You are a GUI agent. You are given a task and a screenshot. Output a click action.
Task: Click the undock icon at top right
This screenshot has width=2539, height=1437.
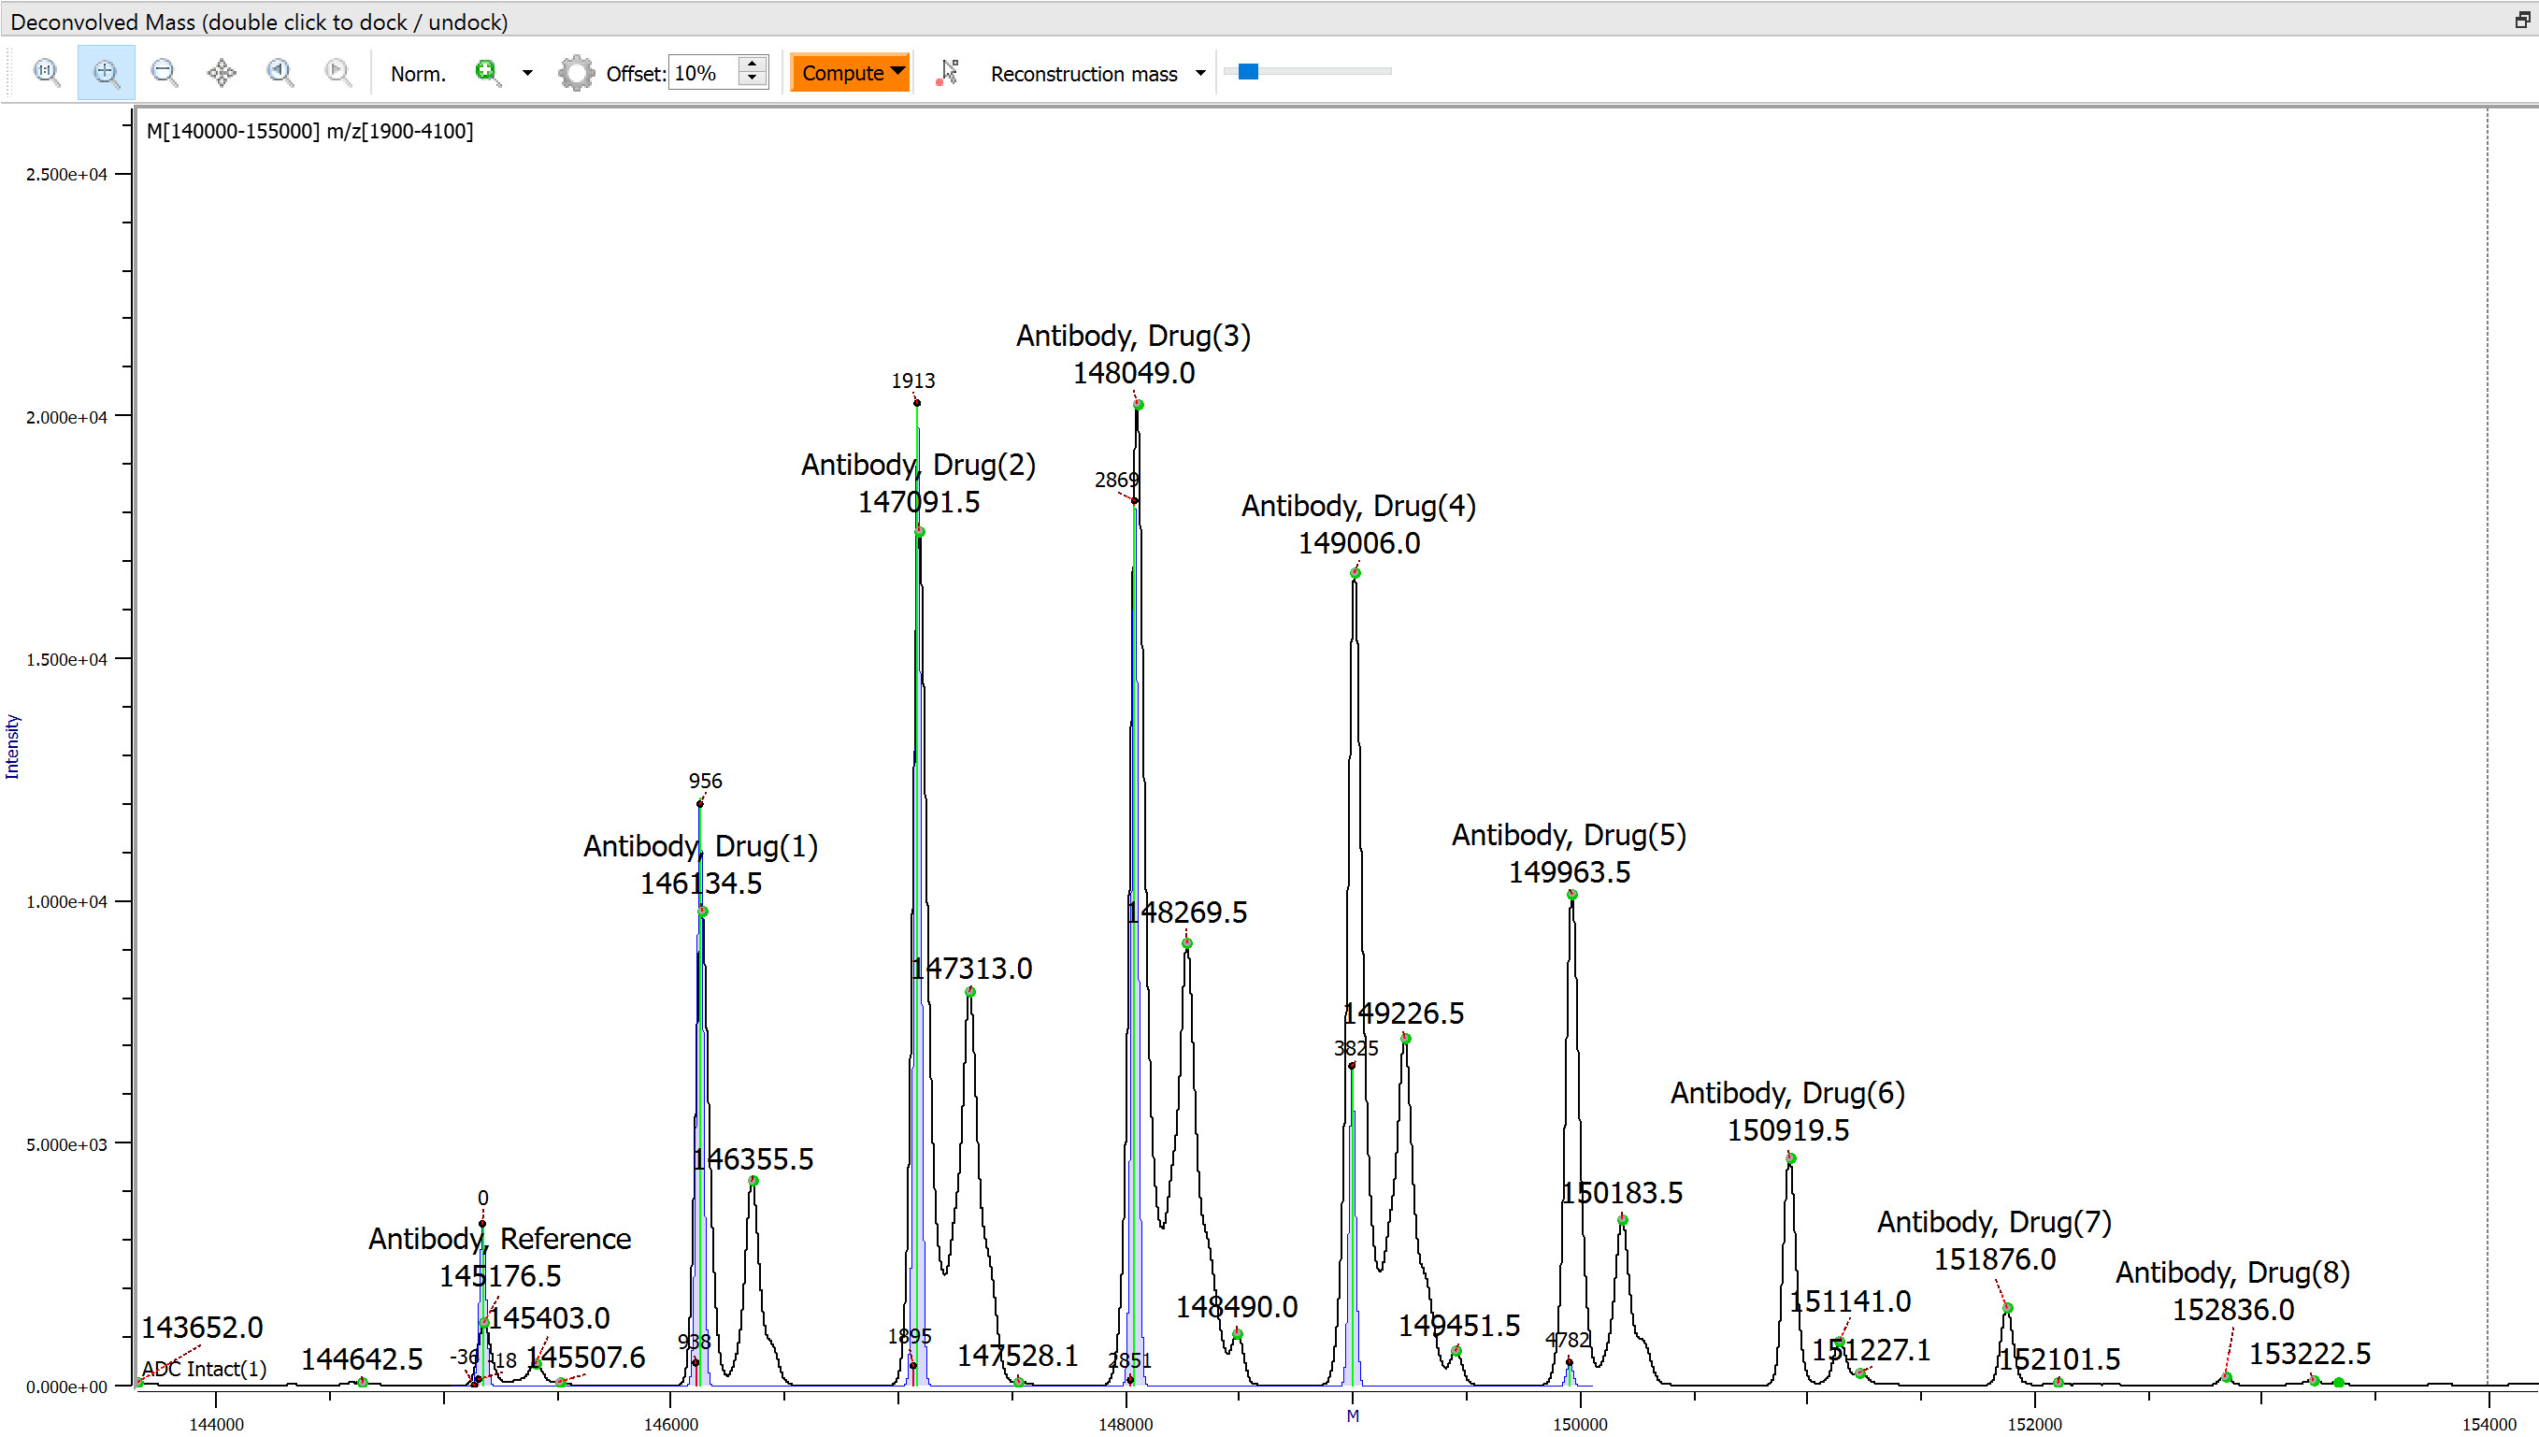pos(2522,20)
